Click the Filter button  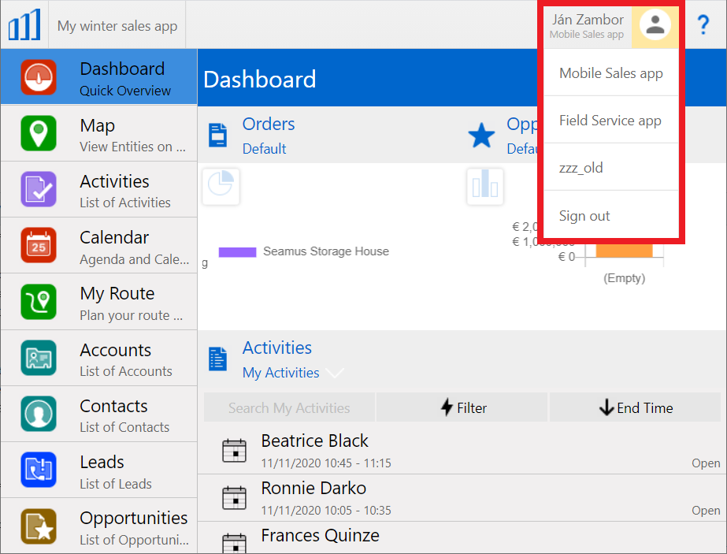(462, 407)
